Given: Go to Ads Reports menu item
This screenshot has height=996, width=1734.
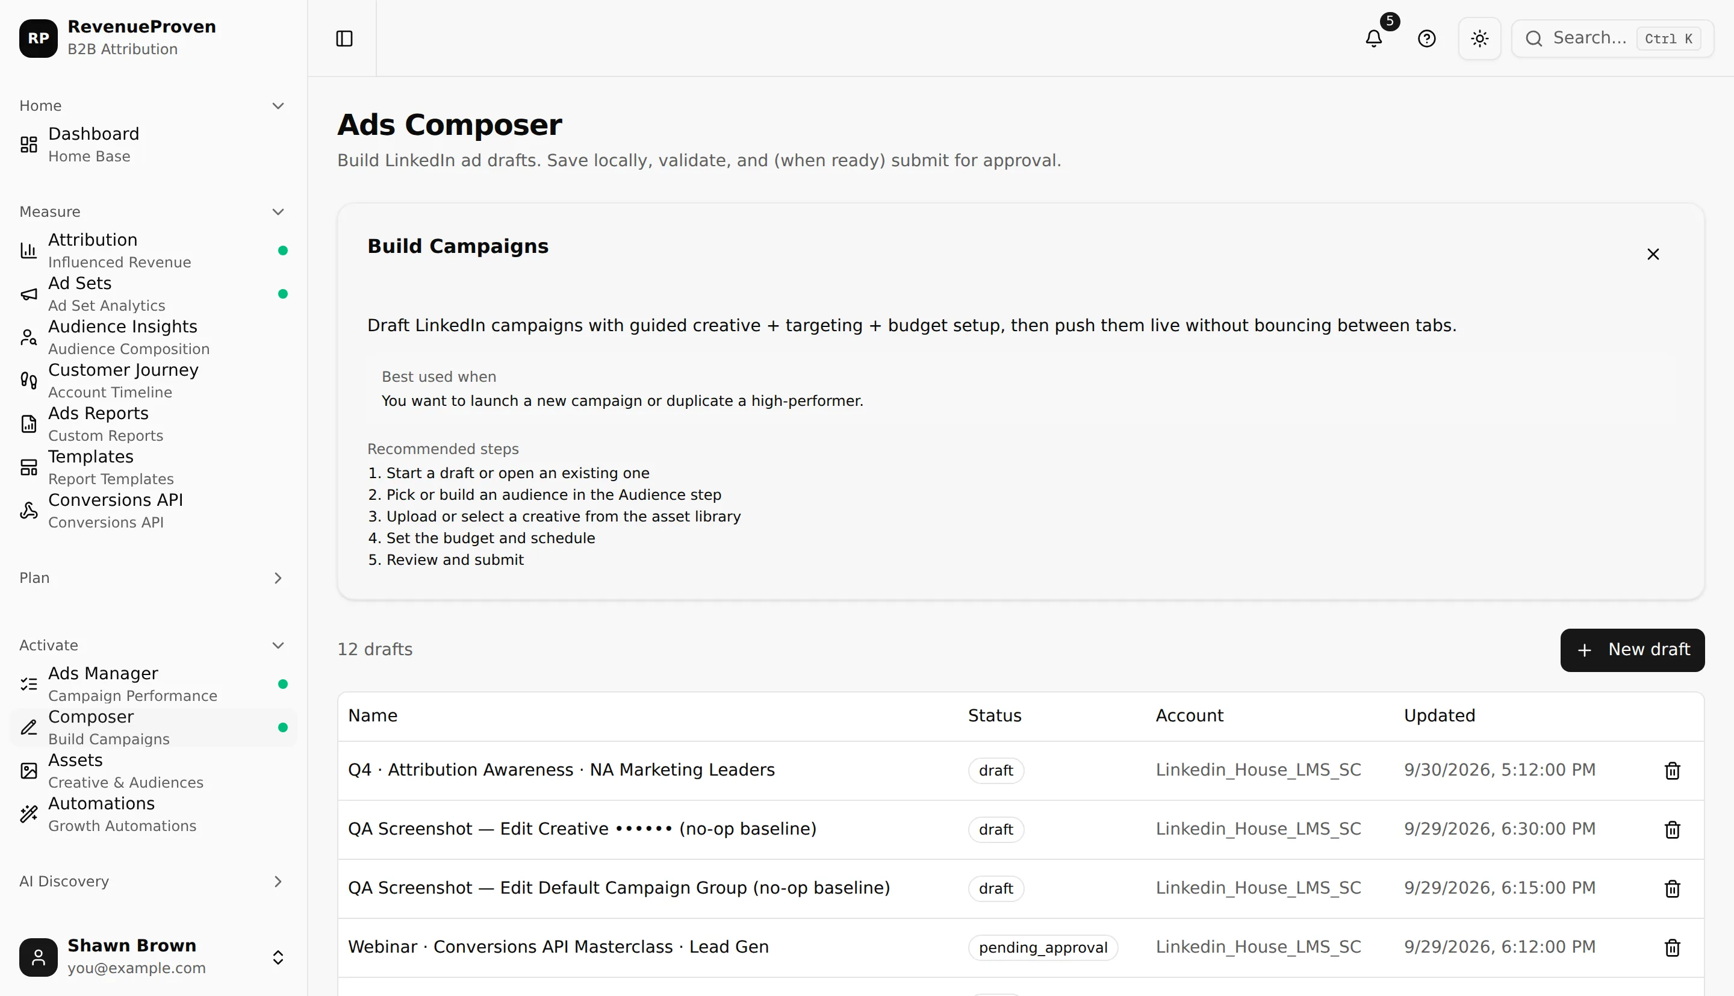Looking at the screenshot, I should (x=153, y=424).
